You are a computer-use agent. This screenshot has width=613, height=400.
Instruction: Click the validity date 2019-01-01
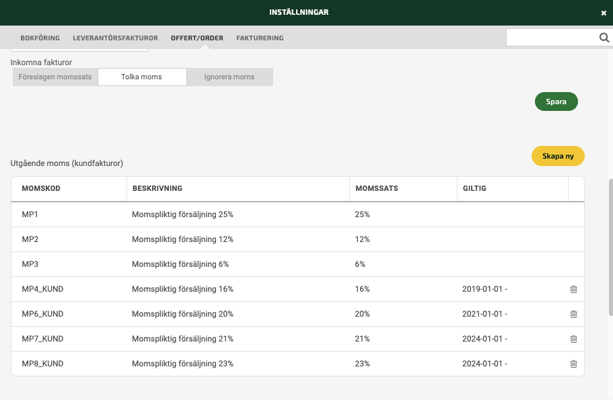484,289
